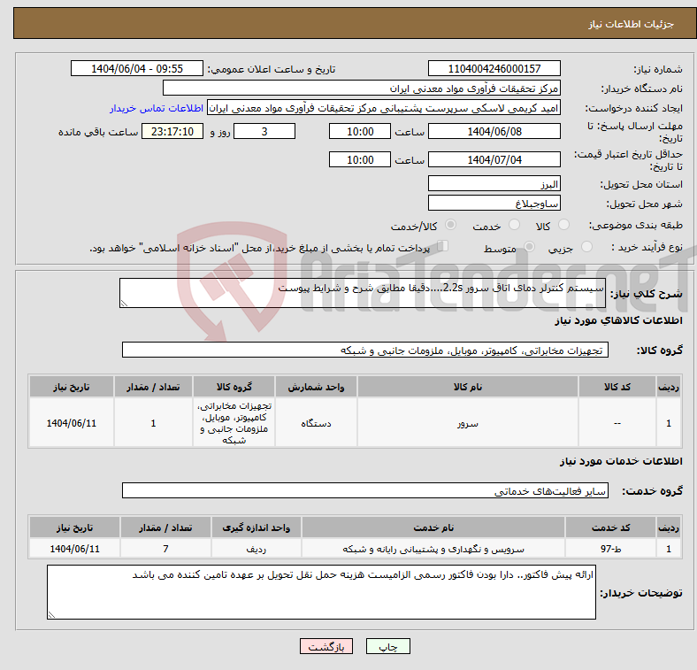The height and width of the screenshot is (670, 697).
Task: Click the دستگاه unit cell
Action: tap(316, 423)
